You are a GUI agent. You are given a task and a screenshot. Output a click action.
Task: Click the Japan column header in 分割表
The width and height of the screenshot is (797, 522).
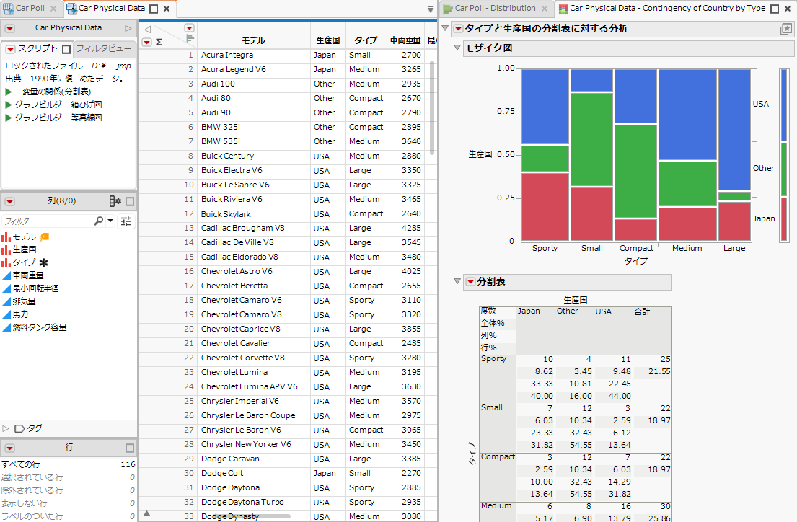pos(535,330)
